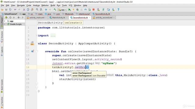Click the Profile app gauge icon
The width and height of the screenshot is (195, 109).
pyautogui.click(x=85, y=10)
